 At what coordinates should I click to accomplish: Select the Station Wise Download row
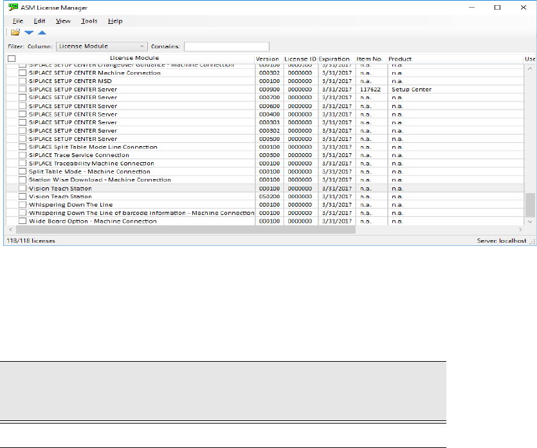click(265, 180)
